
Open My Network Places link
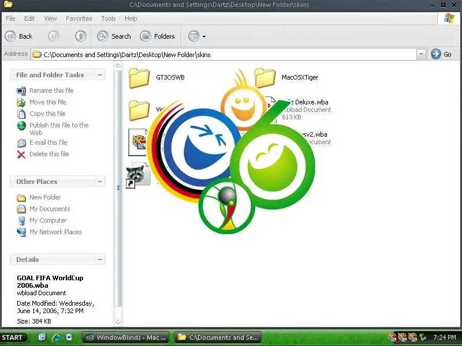coord(55,232)
